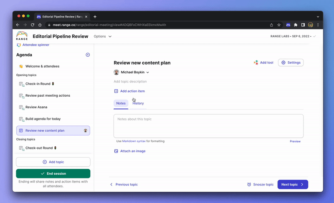Click the End session button
Viewport: 334px width, 203px height.
tap(53, 173)
